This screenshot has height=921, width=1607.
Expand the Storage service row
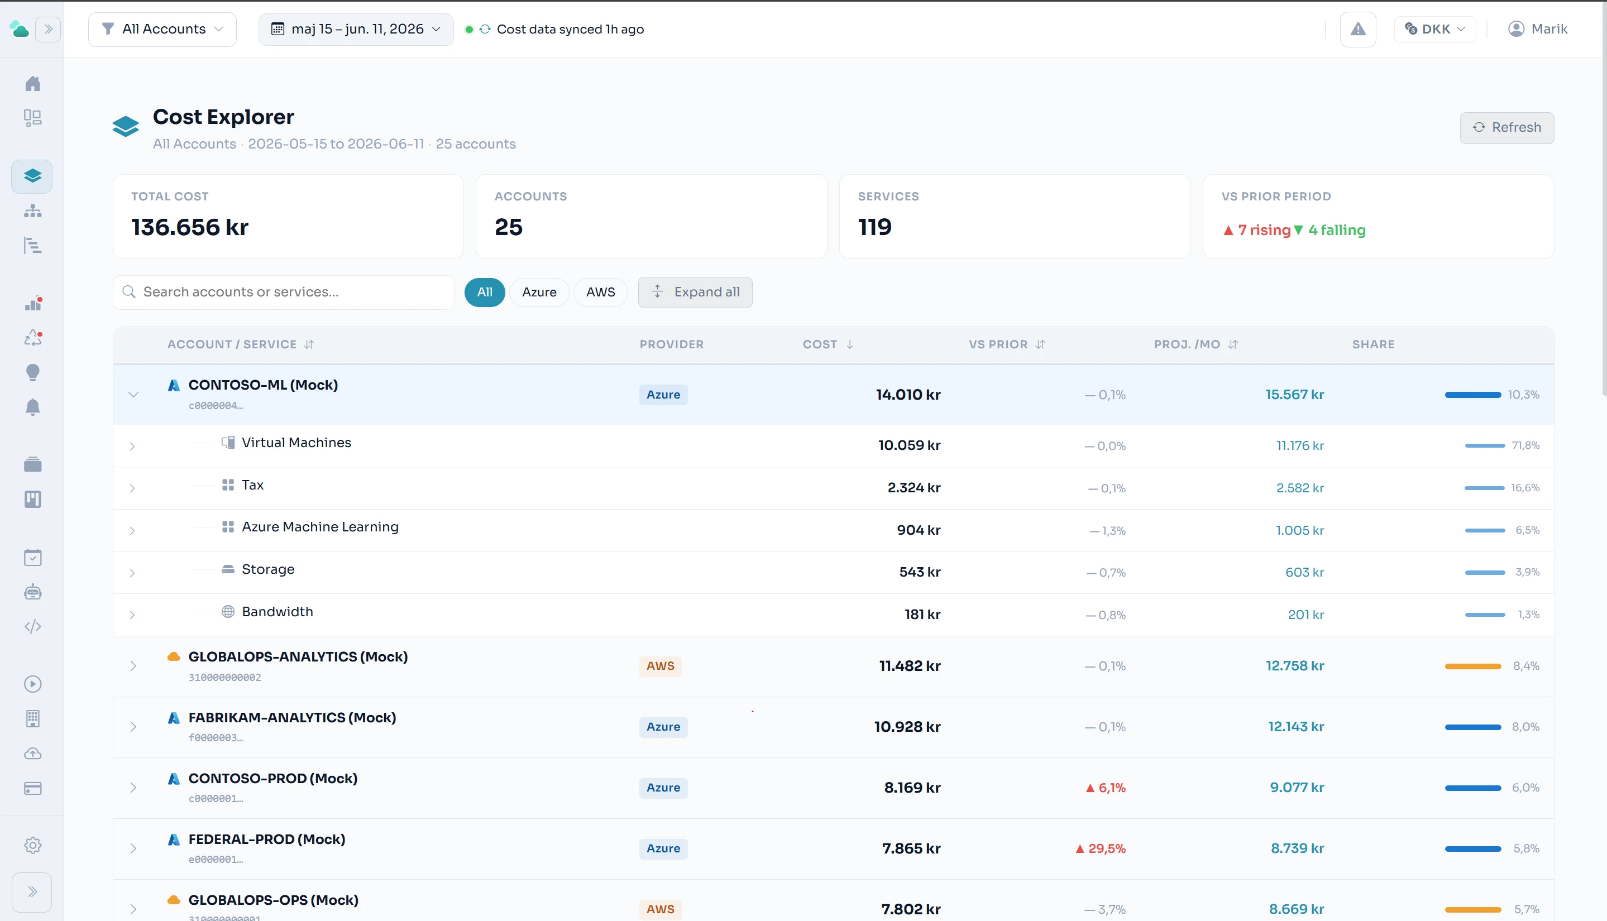132,573
